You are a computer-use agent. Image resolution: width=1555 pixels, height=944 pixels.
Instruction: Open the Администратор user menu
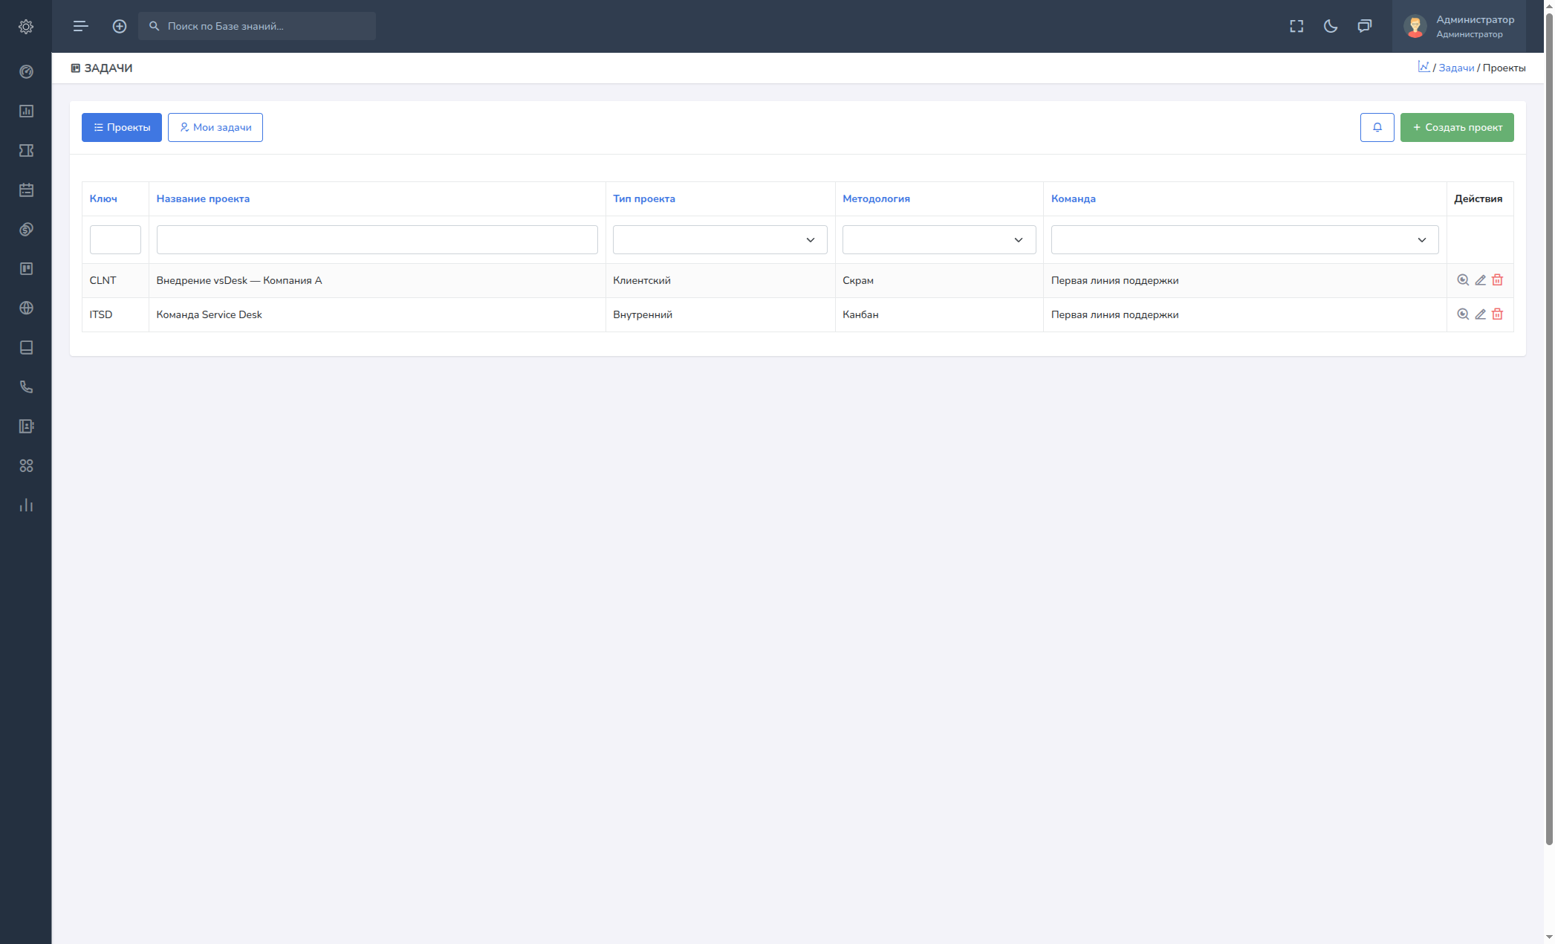pos(1458,26)
